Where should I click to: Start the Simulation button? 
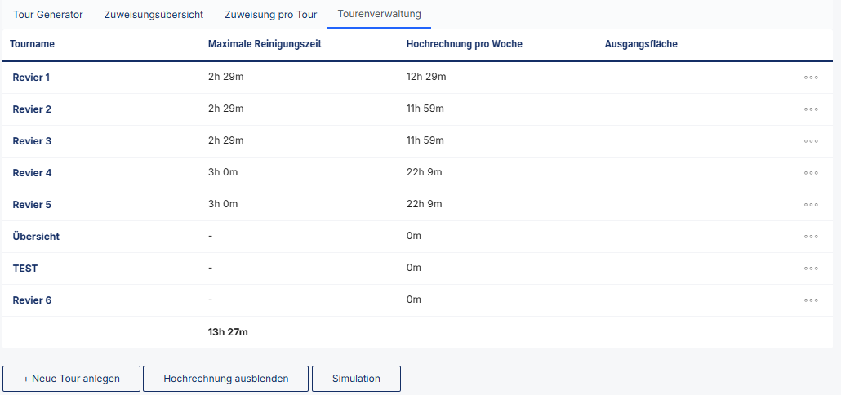(356, 379)
